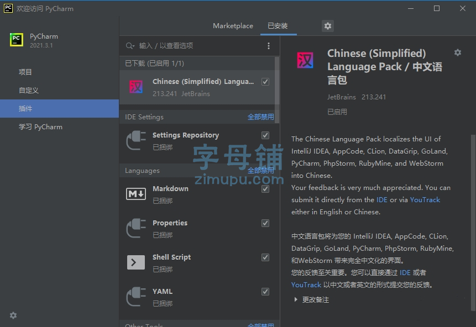The image size is (476, 327).
Task: Click the PyCharm logo in sidebar
Action: pyautogui.click(x=17, y=40)
